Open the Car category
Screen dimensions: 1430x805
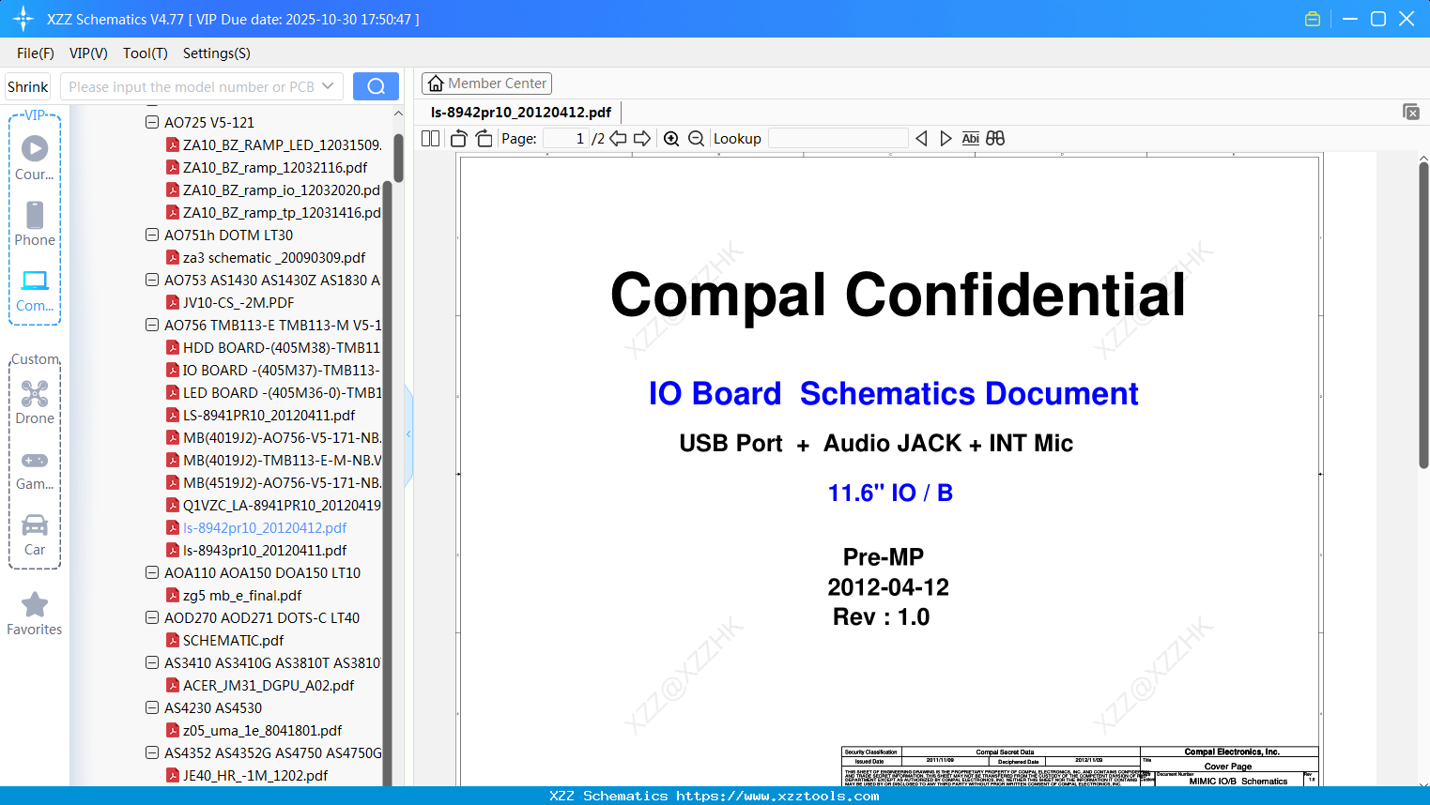point(35,535)
